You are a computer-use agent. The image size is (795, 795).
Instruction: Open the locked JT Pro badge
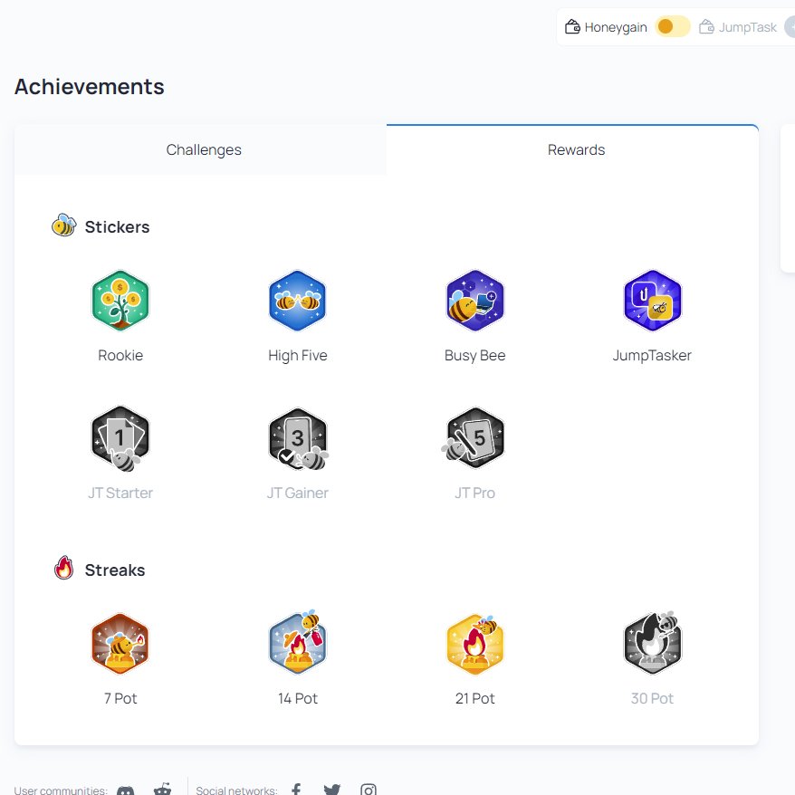coord(473,438)
